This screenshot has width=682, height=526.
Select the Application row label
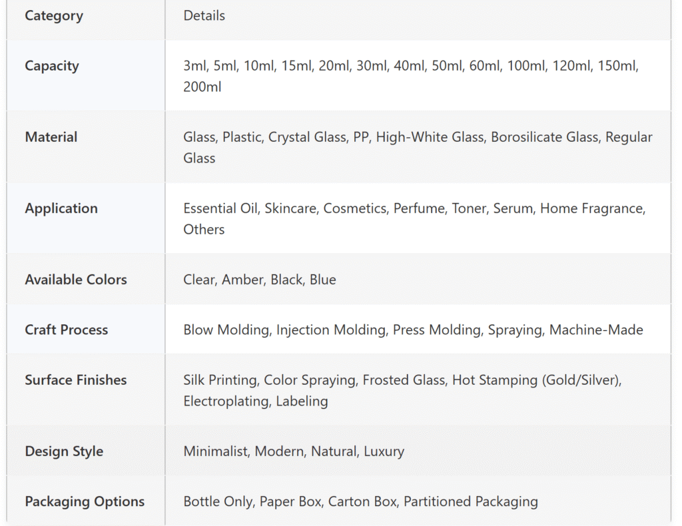tap(61, 208)
